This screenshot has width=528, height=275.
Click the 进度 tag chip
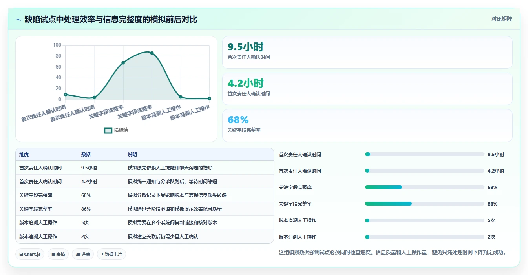[83, 254]
